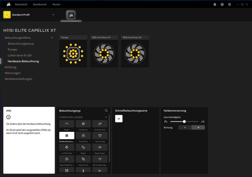252x177 pixels.
Task: Click the Standard Profil profile name
Action: pyautogui.click(x=21, y=15)
